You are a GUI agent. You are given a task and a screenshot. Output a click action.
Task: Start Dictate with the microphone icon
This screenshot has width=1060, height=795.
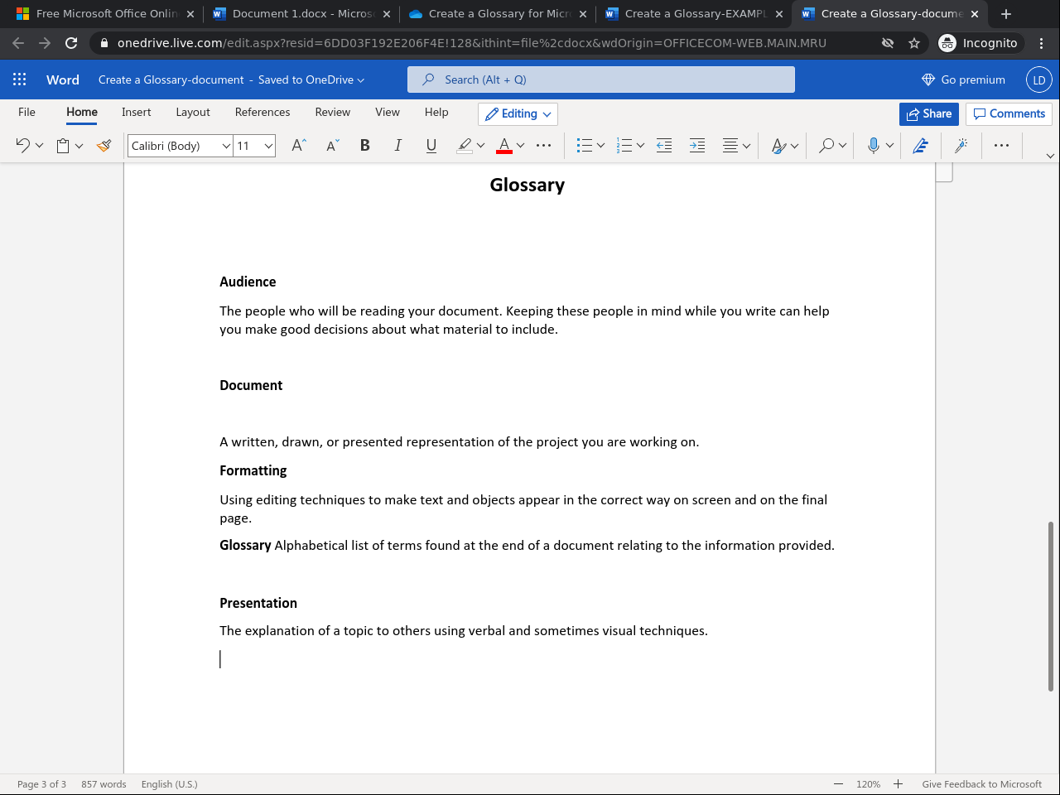click(x=873, y=146)
